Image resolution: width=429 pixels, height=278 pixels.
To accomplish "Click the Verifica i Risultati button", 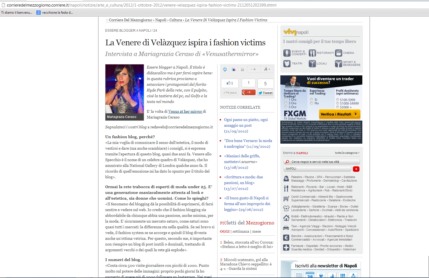I will (x=340, y=114).
